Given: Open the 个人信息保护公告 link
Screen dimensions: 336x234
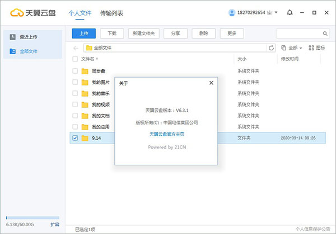Looking at the screenshot, I should click(x=313, y=230).
